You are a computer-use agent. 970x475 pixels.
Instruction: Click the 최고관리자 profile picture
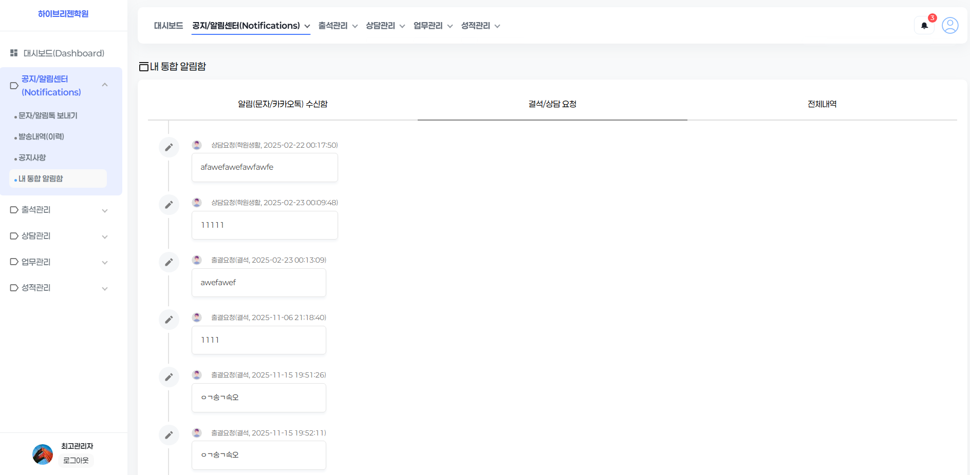[x=43, y=454]
